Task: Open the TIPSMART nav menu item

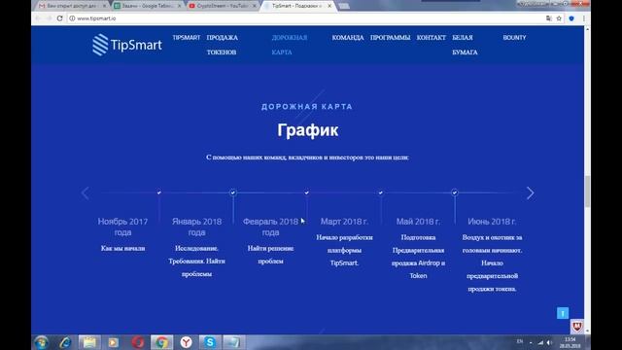Action: coord(187,37)
